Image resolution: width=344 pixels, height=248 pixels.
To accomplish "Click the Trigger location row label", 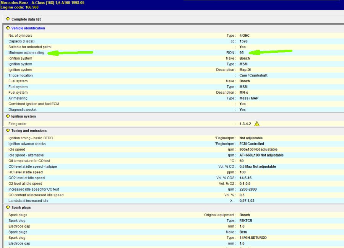I will point(21,75).
